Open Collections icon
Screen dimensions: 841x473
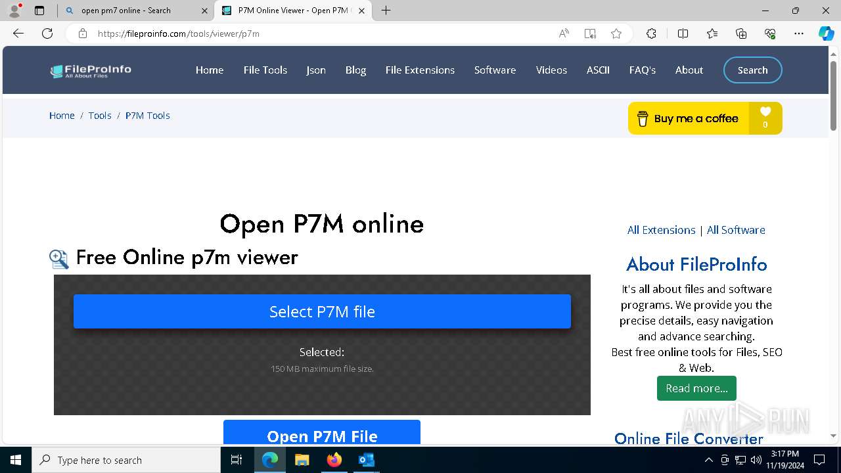click(741, 34)
